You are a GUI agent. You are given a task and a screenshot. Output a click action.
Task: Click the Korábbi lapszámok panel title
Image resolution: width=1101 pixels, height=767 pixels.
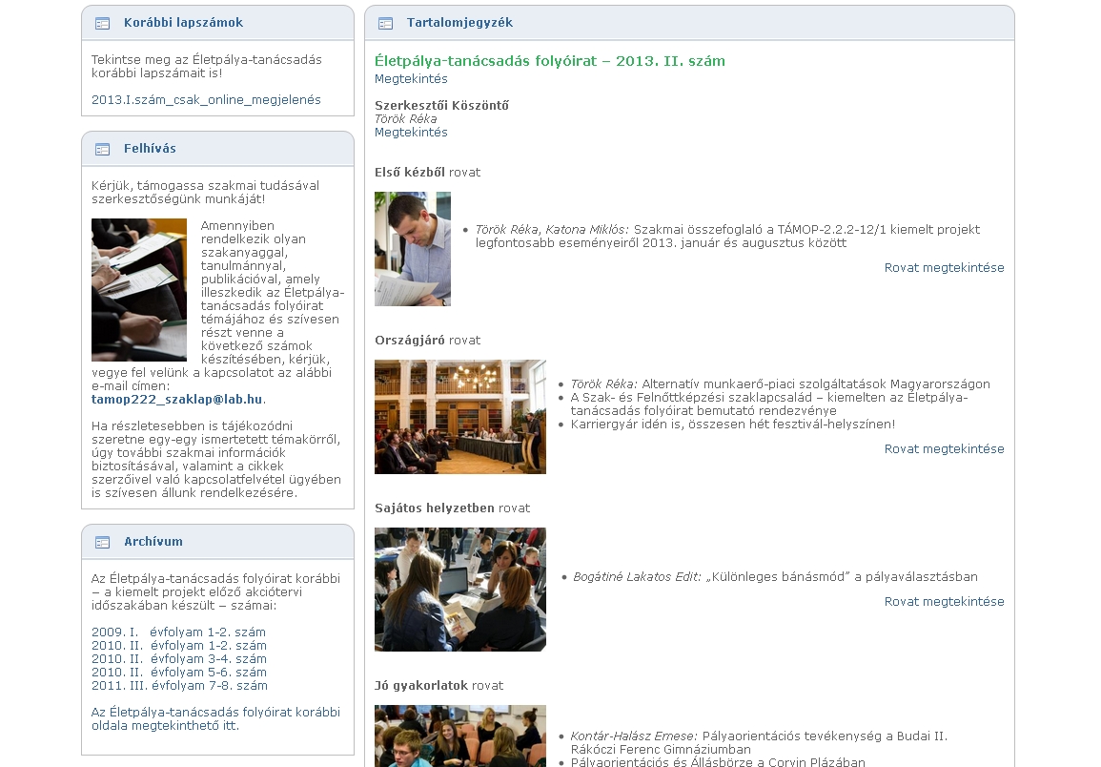[x=183, y=23]
